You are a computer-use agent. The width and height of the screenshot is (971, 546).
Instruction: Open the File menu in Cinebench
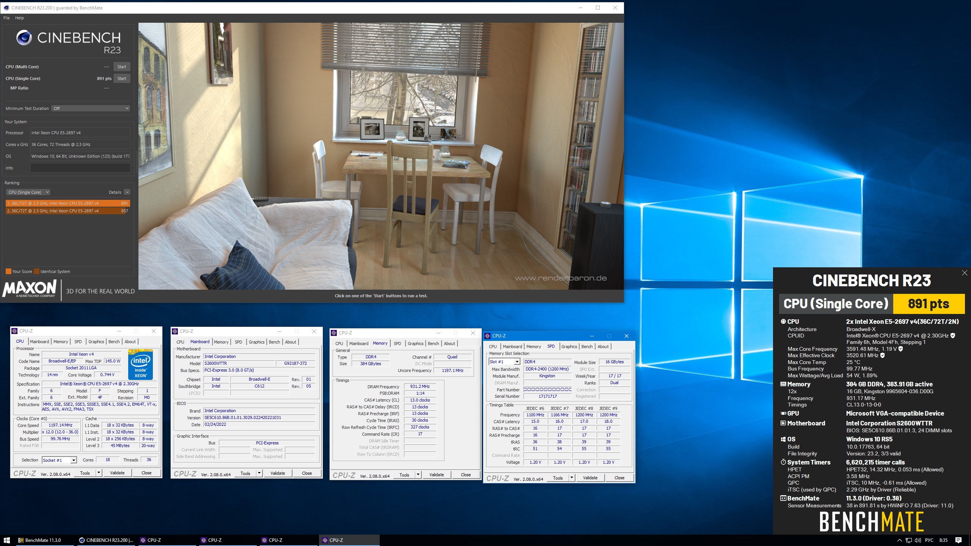coord(6,18)
